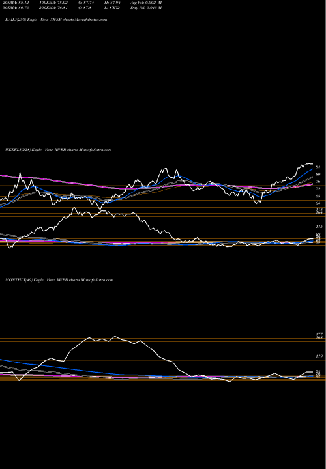The height and width of the screenshot is (469, 326).
Task: Click the 119 axis label on monthly chart
Action: (319, 356)
